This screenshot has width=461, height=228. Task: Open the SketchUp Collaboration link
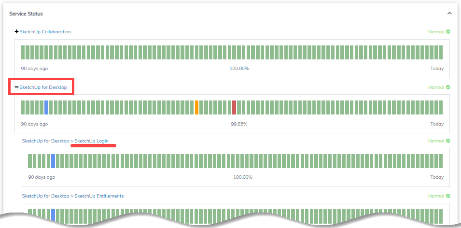pyautogui.click(x=45, y=32)
